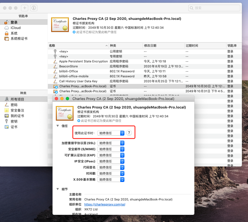
Task: Select the 登录 keychain in sidebar
Action: coord(14,22)
